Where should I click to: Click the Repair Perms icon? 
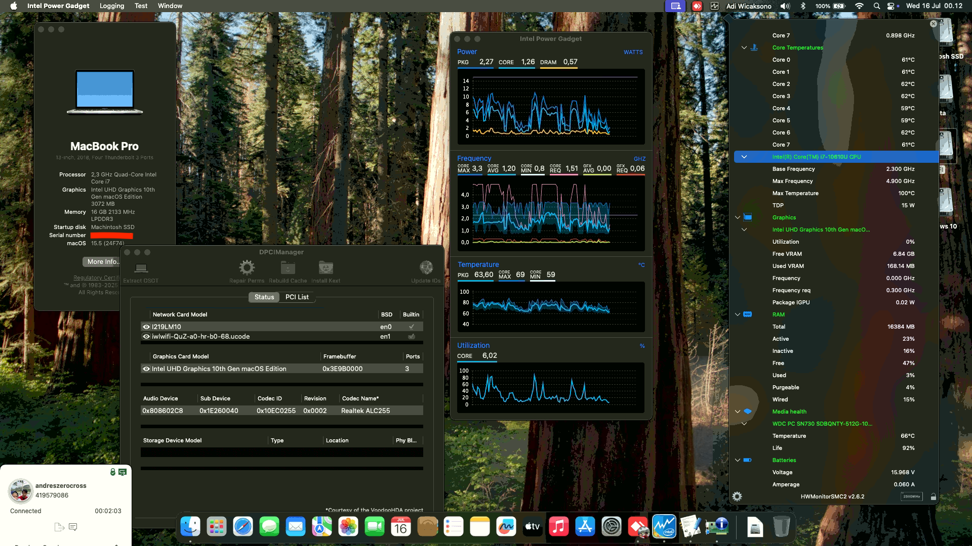247,269
